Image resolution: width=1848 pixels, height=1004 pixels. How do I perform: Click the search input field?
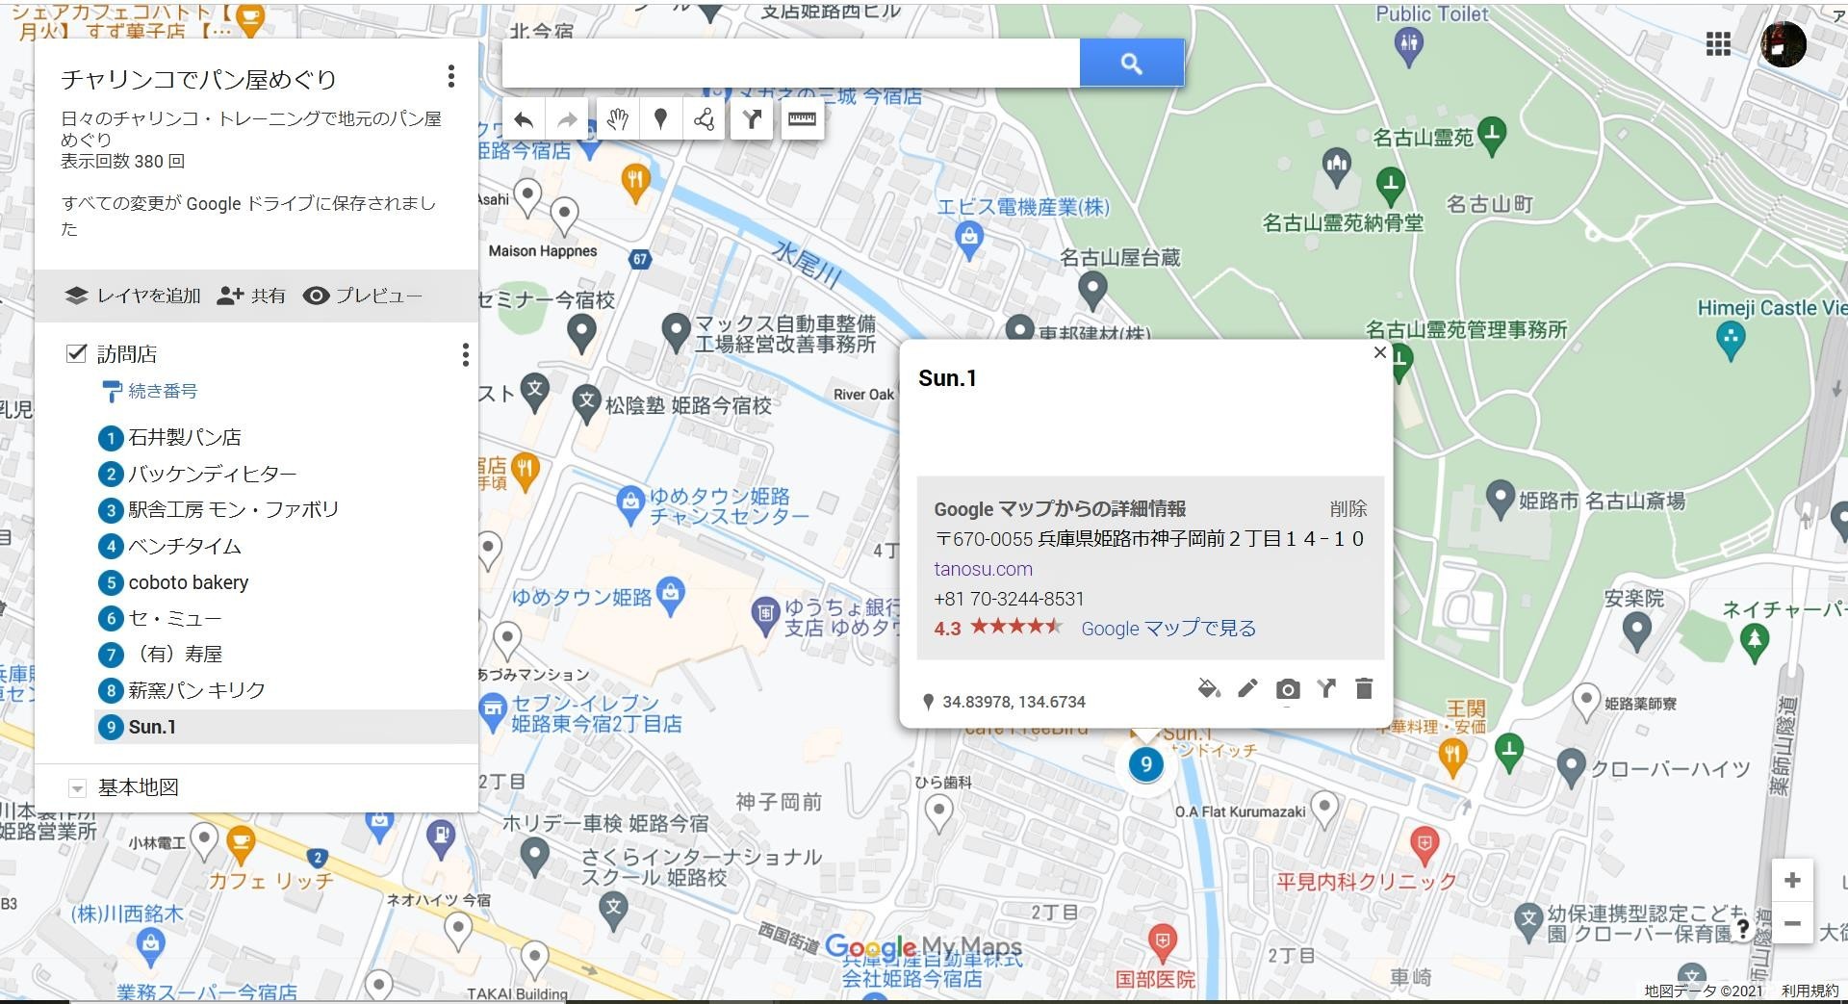pos(791,64)
